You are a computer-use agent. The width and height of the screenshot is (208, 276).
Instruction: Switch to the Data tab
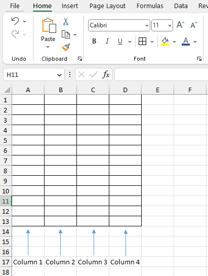pos(181,6)
